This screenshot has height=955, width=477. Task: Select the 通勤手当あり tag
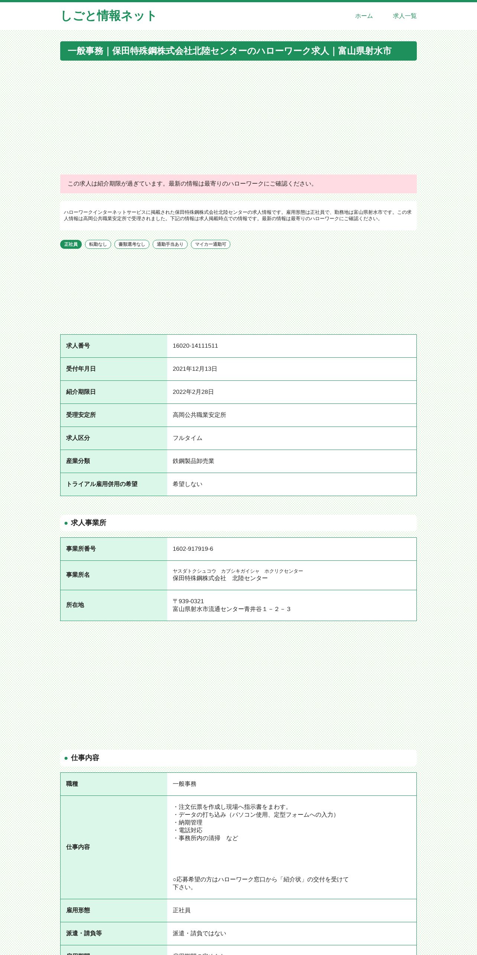(170, 244)
